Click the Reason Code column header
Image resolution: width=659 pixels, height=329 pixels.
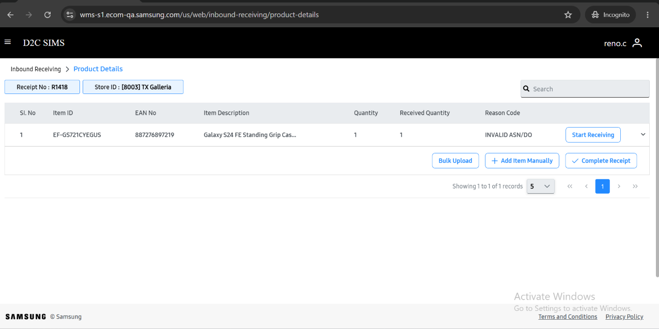tap(503, 113)
